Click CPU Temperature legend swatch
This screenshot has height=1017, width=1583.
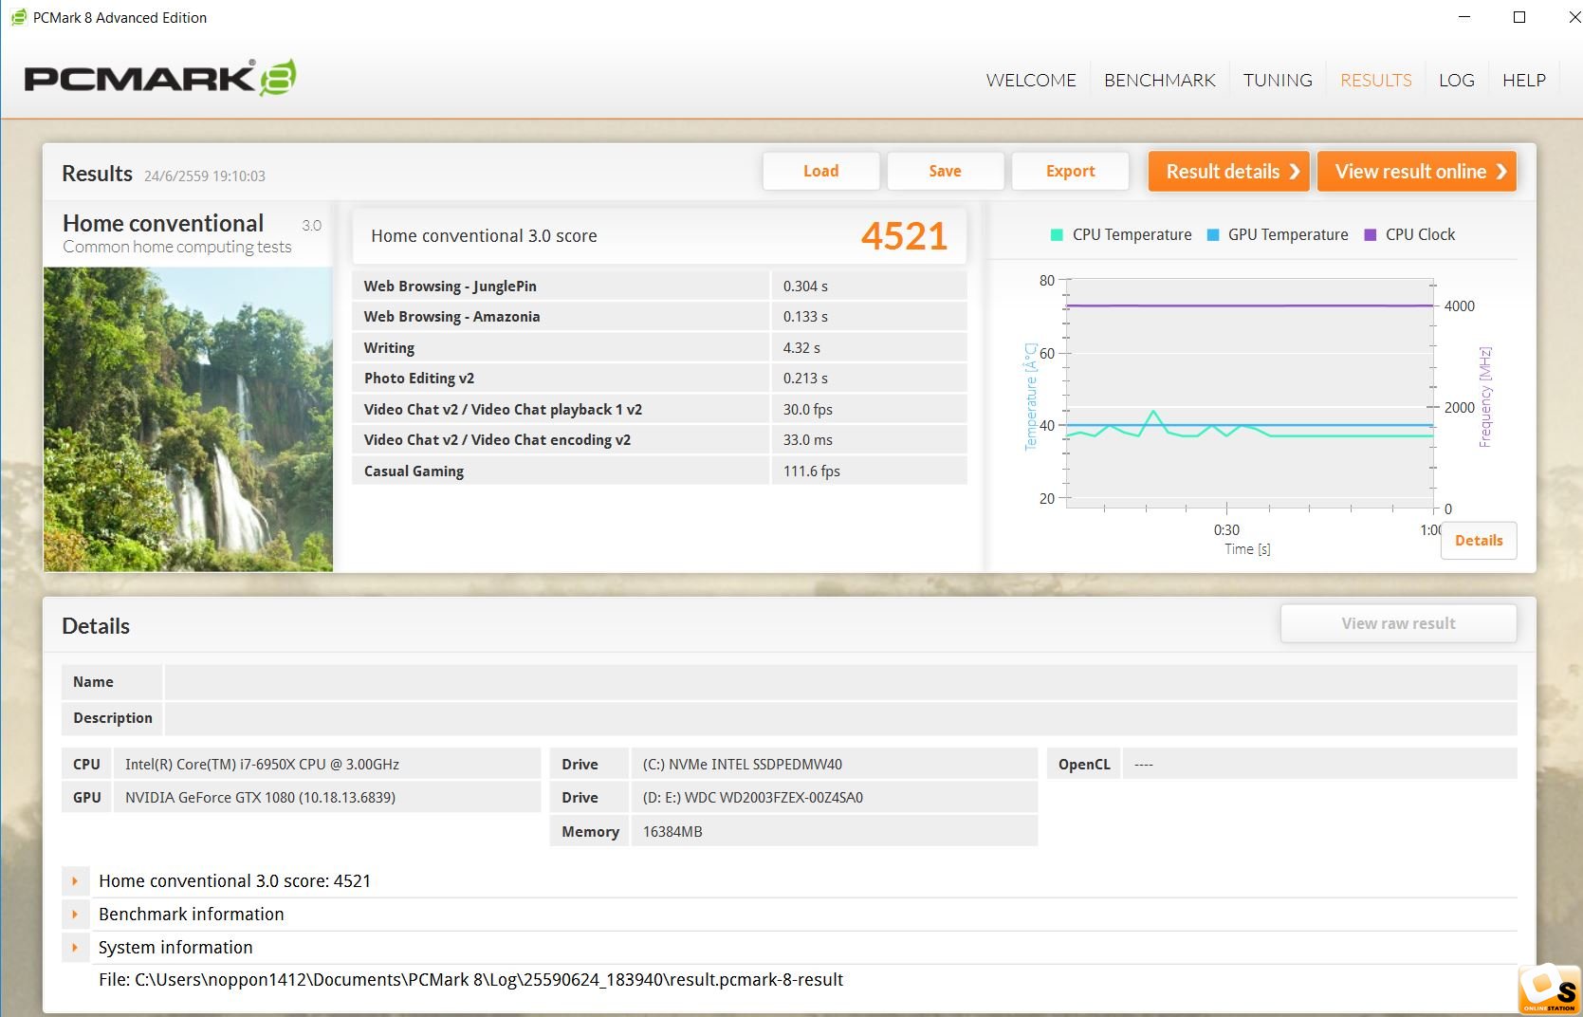[x=1057, y=234]
